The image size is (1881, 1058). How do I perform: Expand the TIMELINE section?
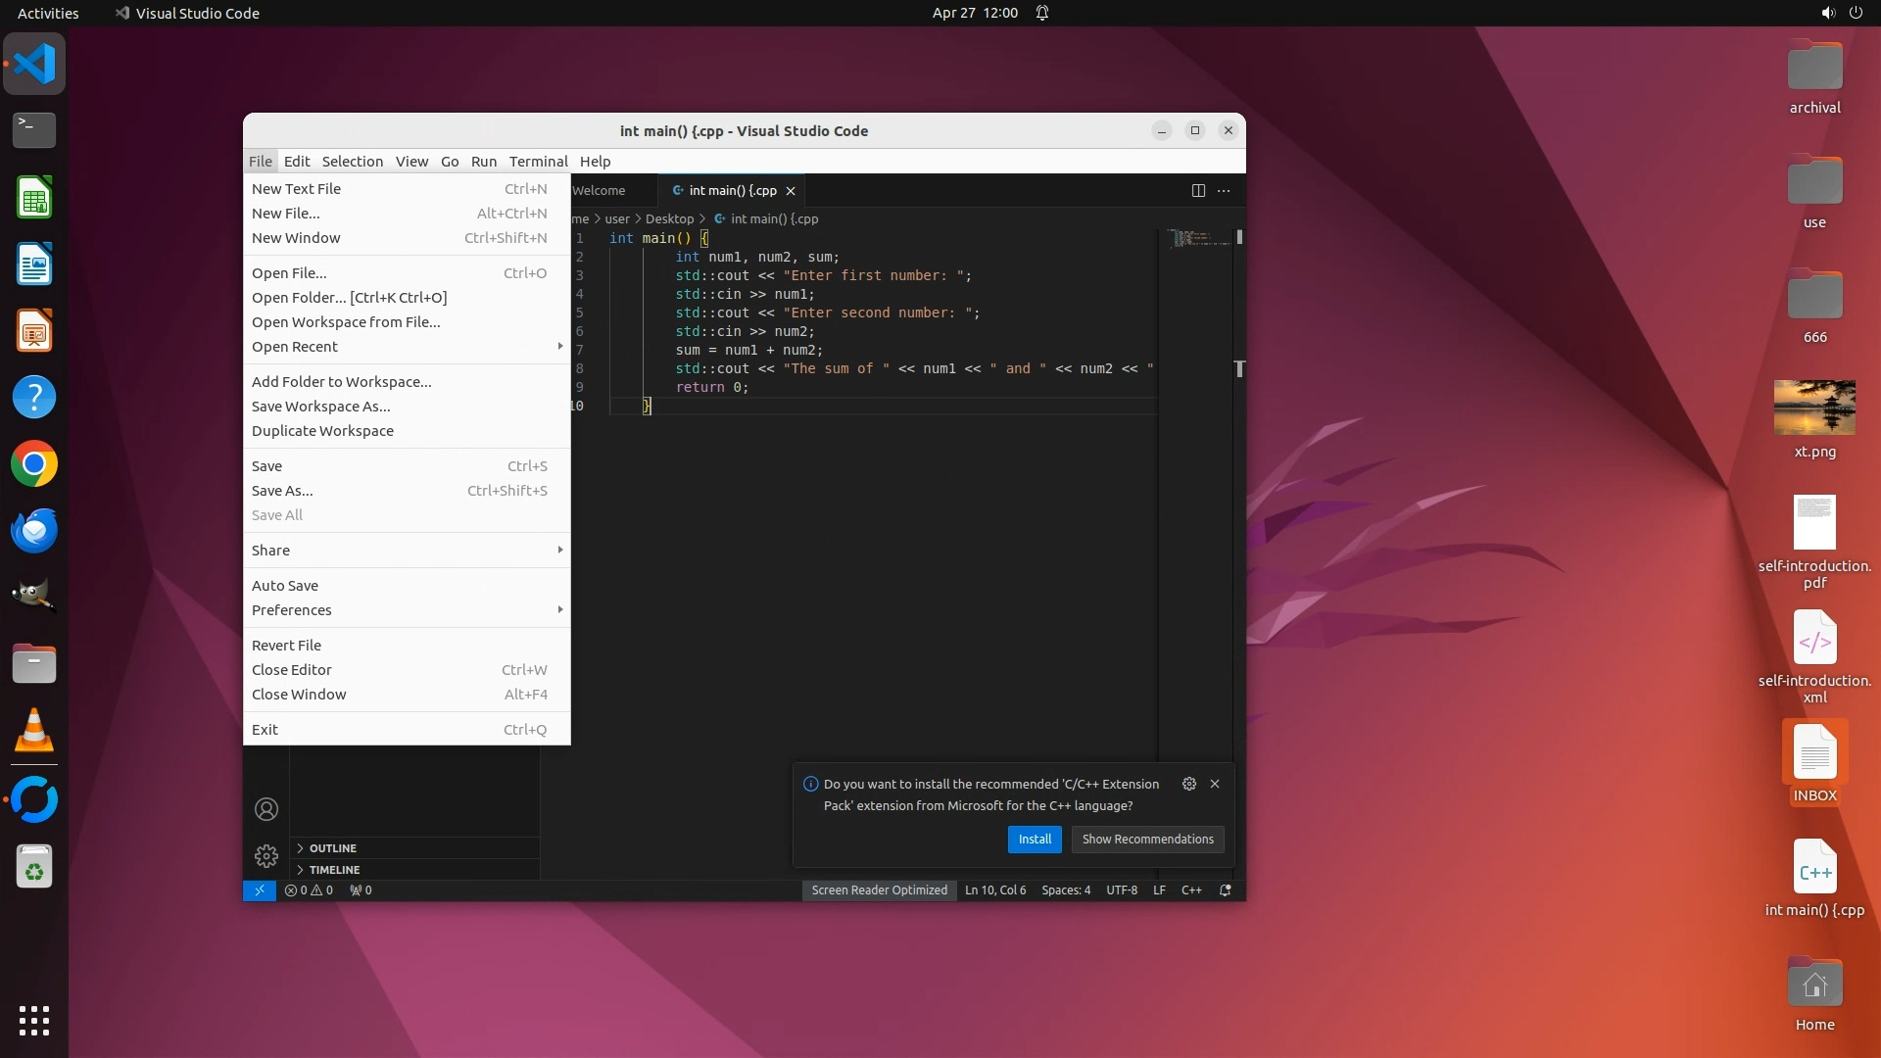pyautogui.click(x=334, y=870)
